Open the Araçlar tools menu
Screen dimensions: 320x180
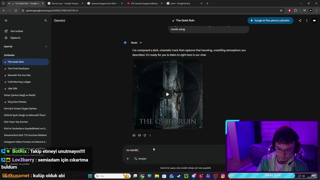tap(140, 159)
